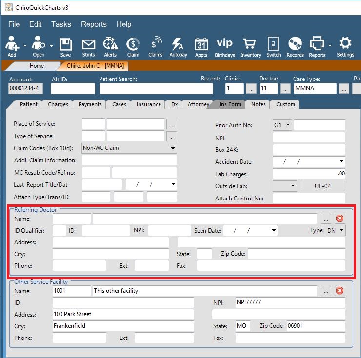Browse Type of Service ellipsis button

tap(172, 136)
